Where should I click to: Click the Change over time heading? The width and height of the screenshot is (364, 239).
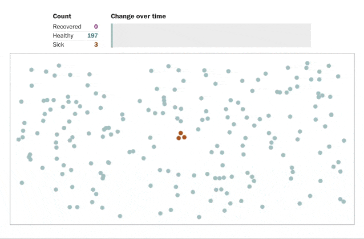click(139, 16)
